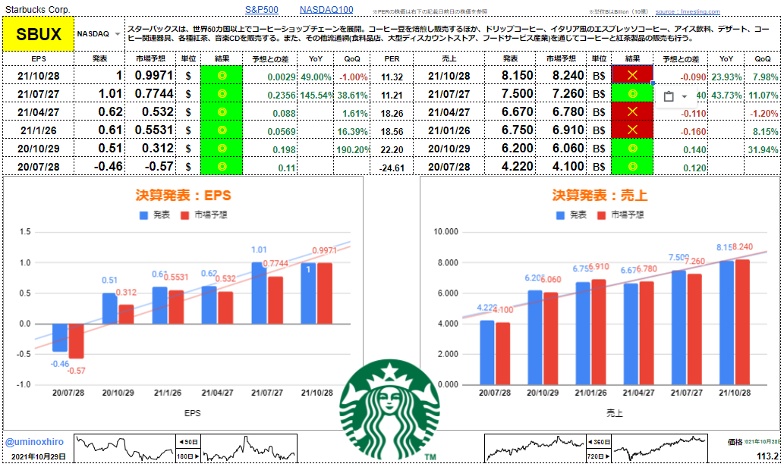Screen dimensions: 784x467
Task: Select the green sales result for 21/07/27
Action: [x=632, y=94]
